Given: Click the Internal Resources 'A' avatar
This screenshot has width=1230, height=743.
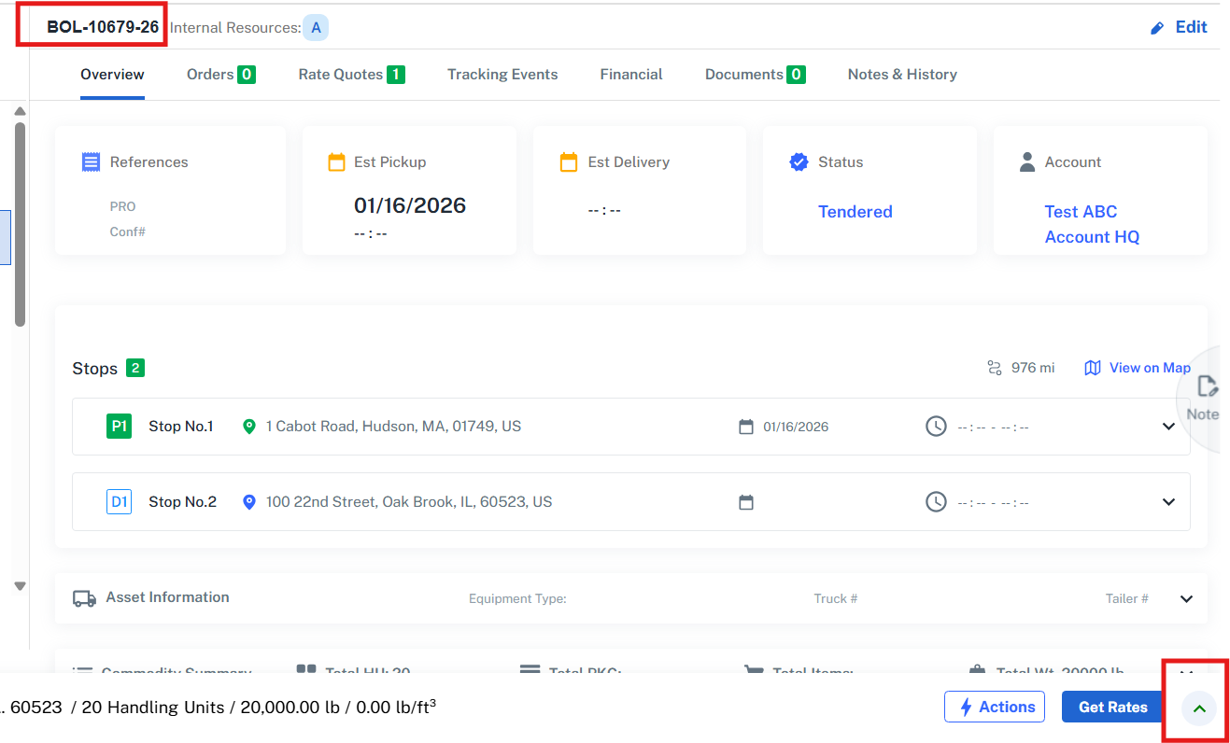Looking at the screenshot, I should click(316, 28).
